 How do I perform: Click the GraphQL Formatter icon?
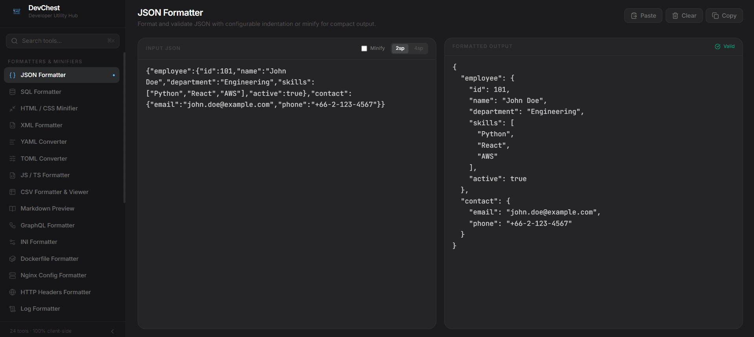pyautogui.click(x=13, y=225)
